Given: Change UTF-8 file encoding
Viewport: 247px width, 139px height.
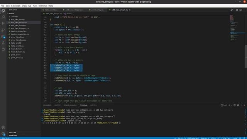Looking at the screenshot, I should click(213, 138).
